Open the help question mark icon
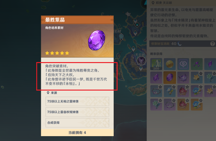The height and width of the screenshot is (141, 216). click(212, 44)
